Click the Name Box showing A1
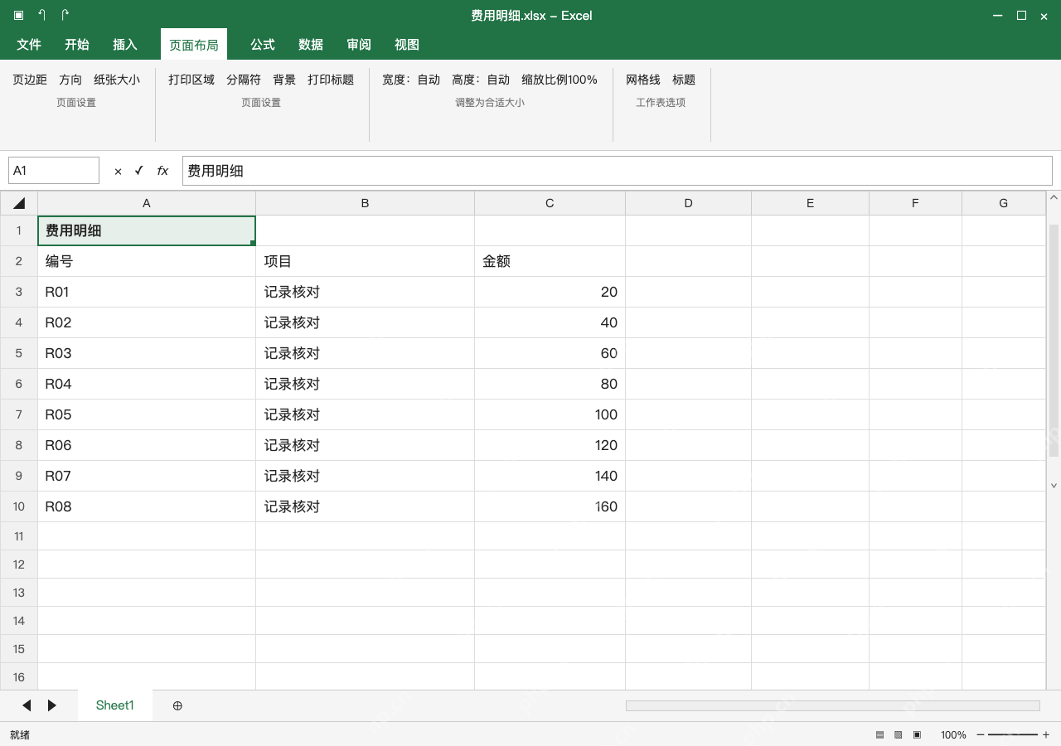The image size is (1061, 746). tap(54, 171)
